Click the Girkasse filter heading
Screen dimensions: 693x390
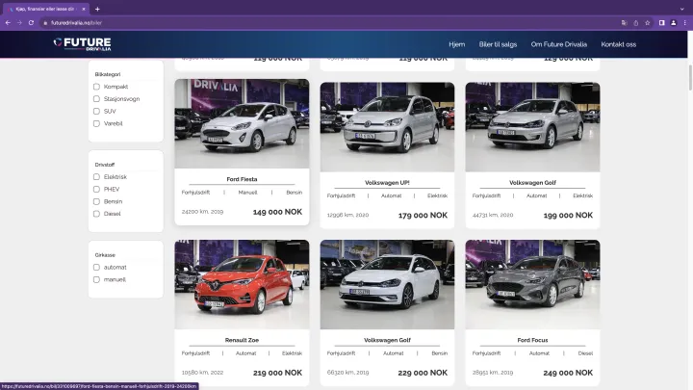pos(105,255)
